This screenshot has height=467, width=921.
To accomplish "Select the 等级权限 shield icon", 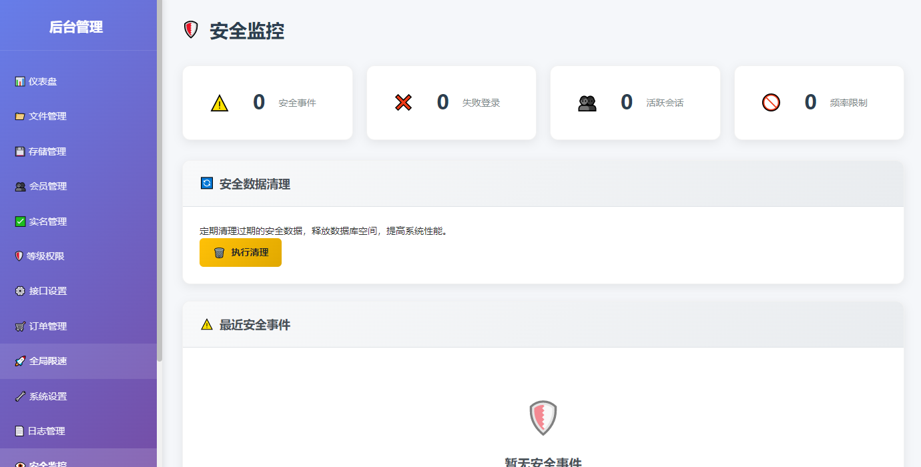I will point(20,256).
